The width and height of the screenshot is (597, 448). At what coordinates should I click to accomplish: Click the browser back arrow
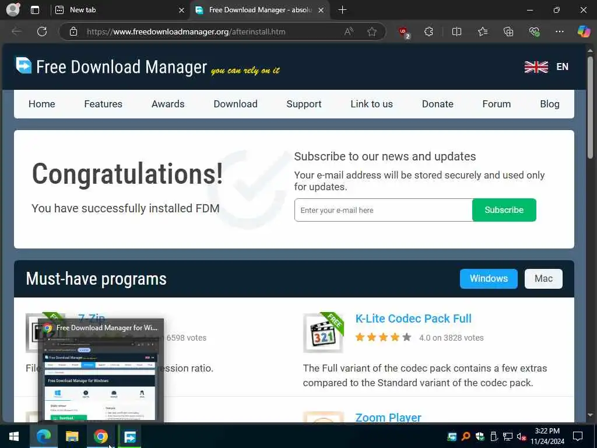click(x=17, y=32)
